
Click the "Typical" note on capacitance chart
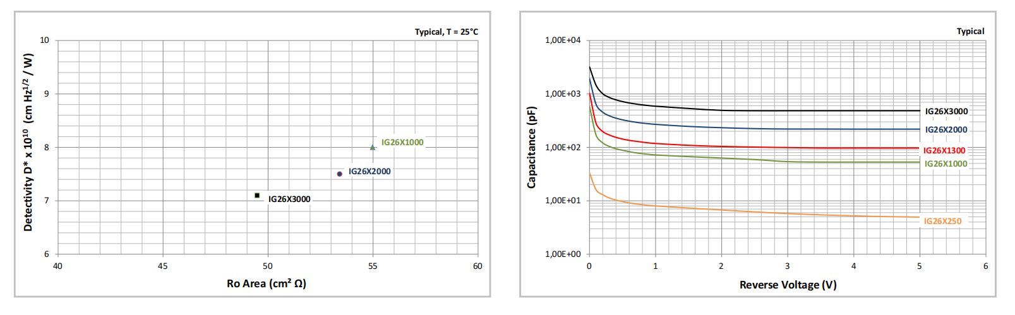(x=970, y=31)
